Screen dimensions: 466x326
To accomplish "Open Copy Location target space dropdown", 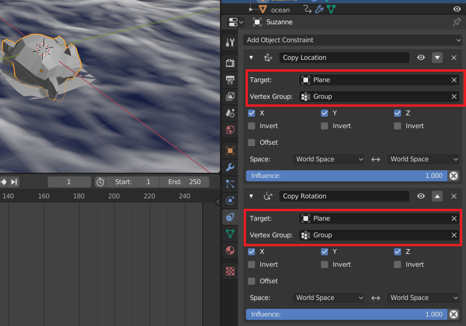I will tap(329, 159).
